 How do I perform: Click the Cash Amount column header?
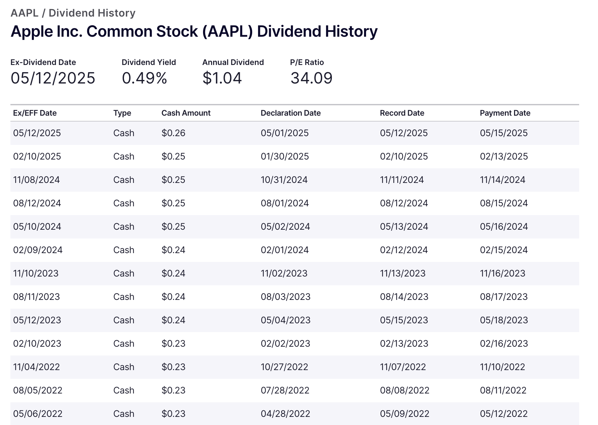coord(186,113)
